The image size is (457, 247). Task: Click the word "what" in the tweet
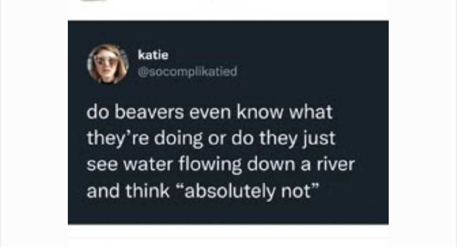click(x=311, y=112)
